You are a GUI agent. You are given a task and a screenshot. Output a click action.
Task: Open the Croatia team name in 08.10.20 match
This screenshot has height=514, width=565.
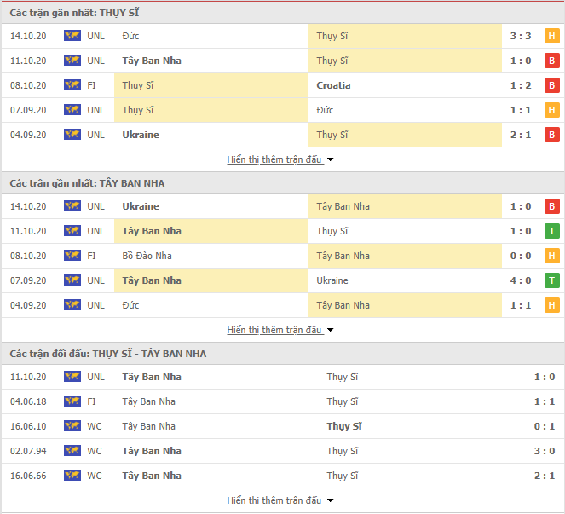(333, 85)
